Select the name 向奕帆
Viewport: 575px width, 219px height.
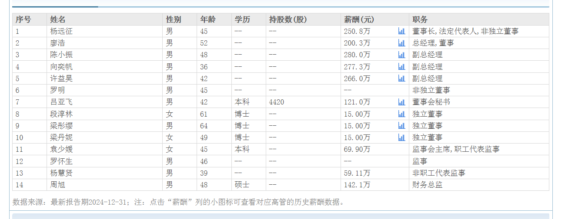point(61,67)
